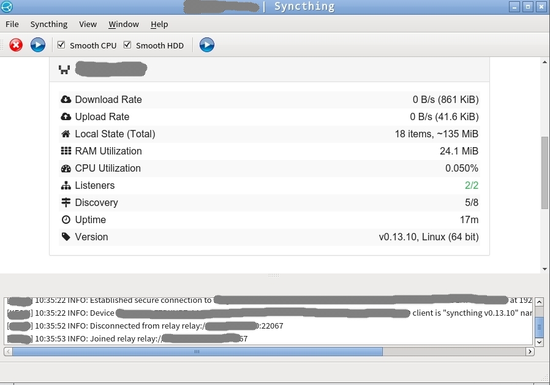Screen dimensions: 550x385
Task: Click the main panel vertical scrollbar thumb
Action: pos(544,173)
